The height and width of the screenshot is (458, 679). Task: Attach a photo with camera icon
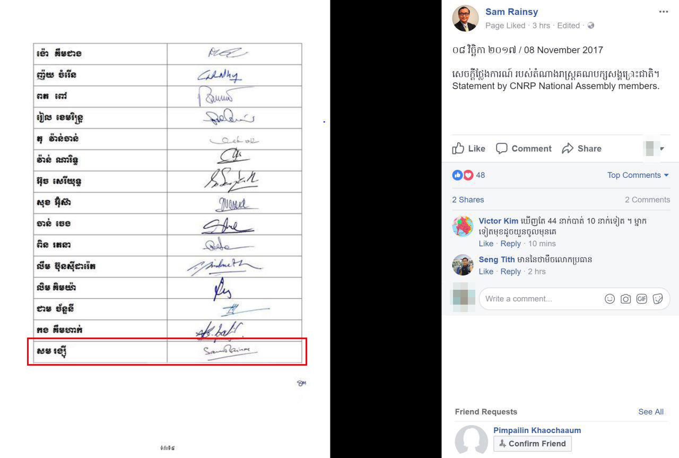tap(626, 299)
